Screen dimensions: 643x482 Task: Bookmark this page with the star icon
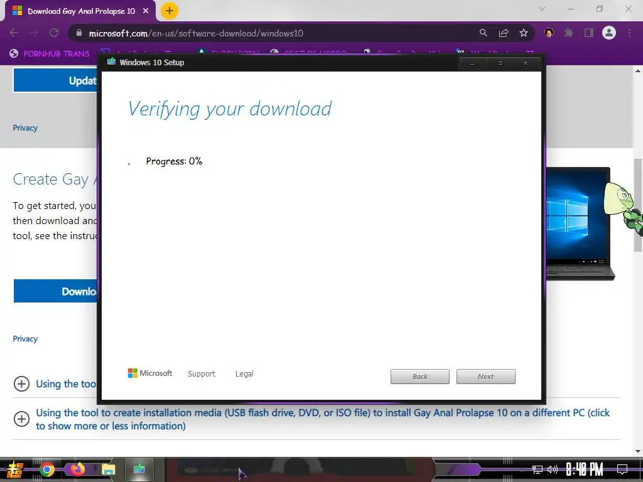524,33
